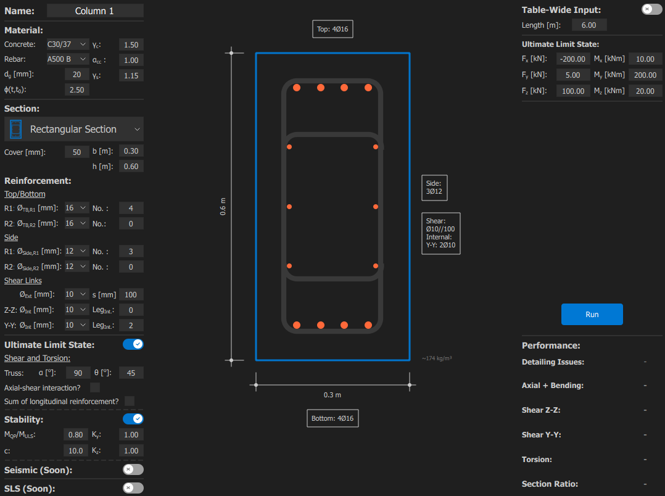Screen dimensions: 665x496
Task: Click the gamma c value 1.50
Action: pos(131,44)
